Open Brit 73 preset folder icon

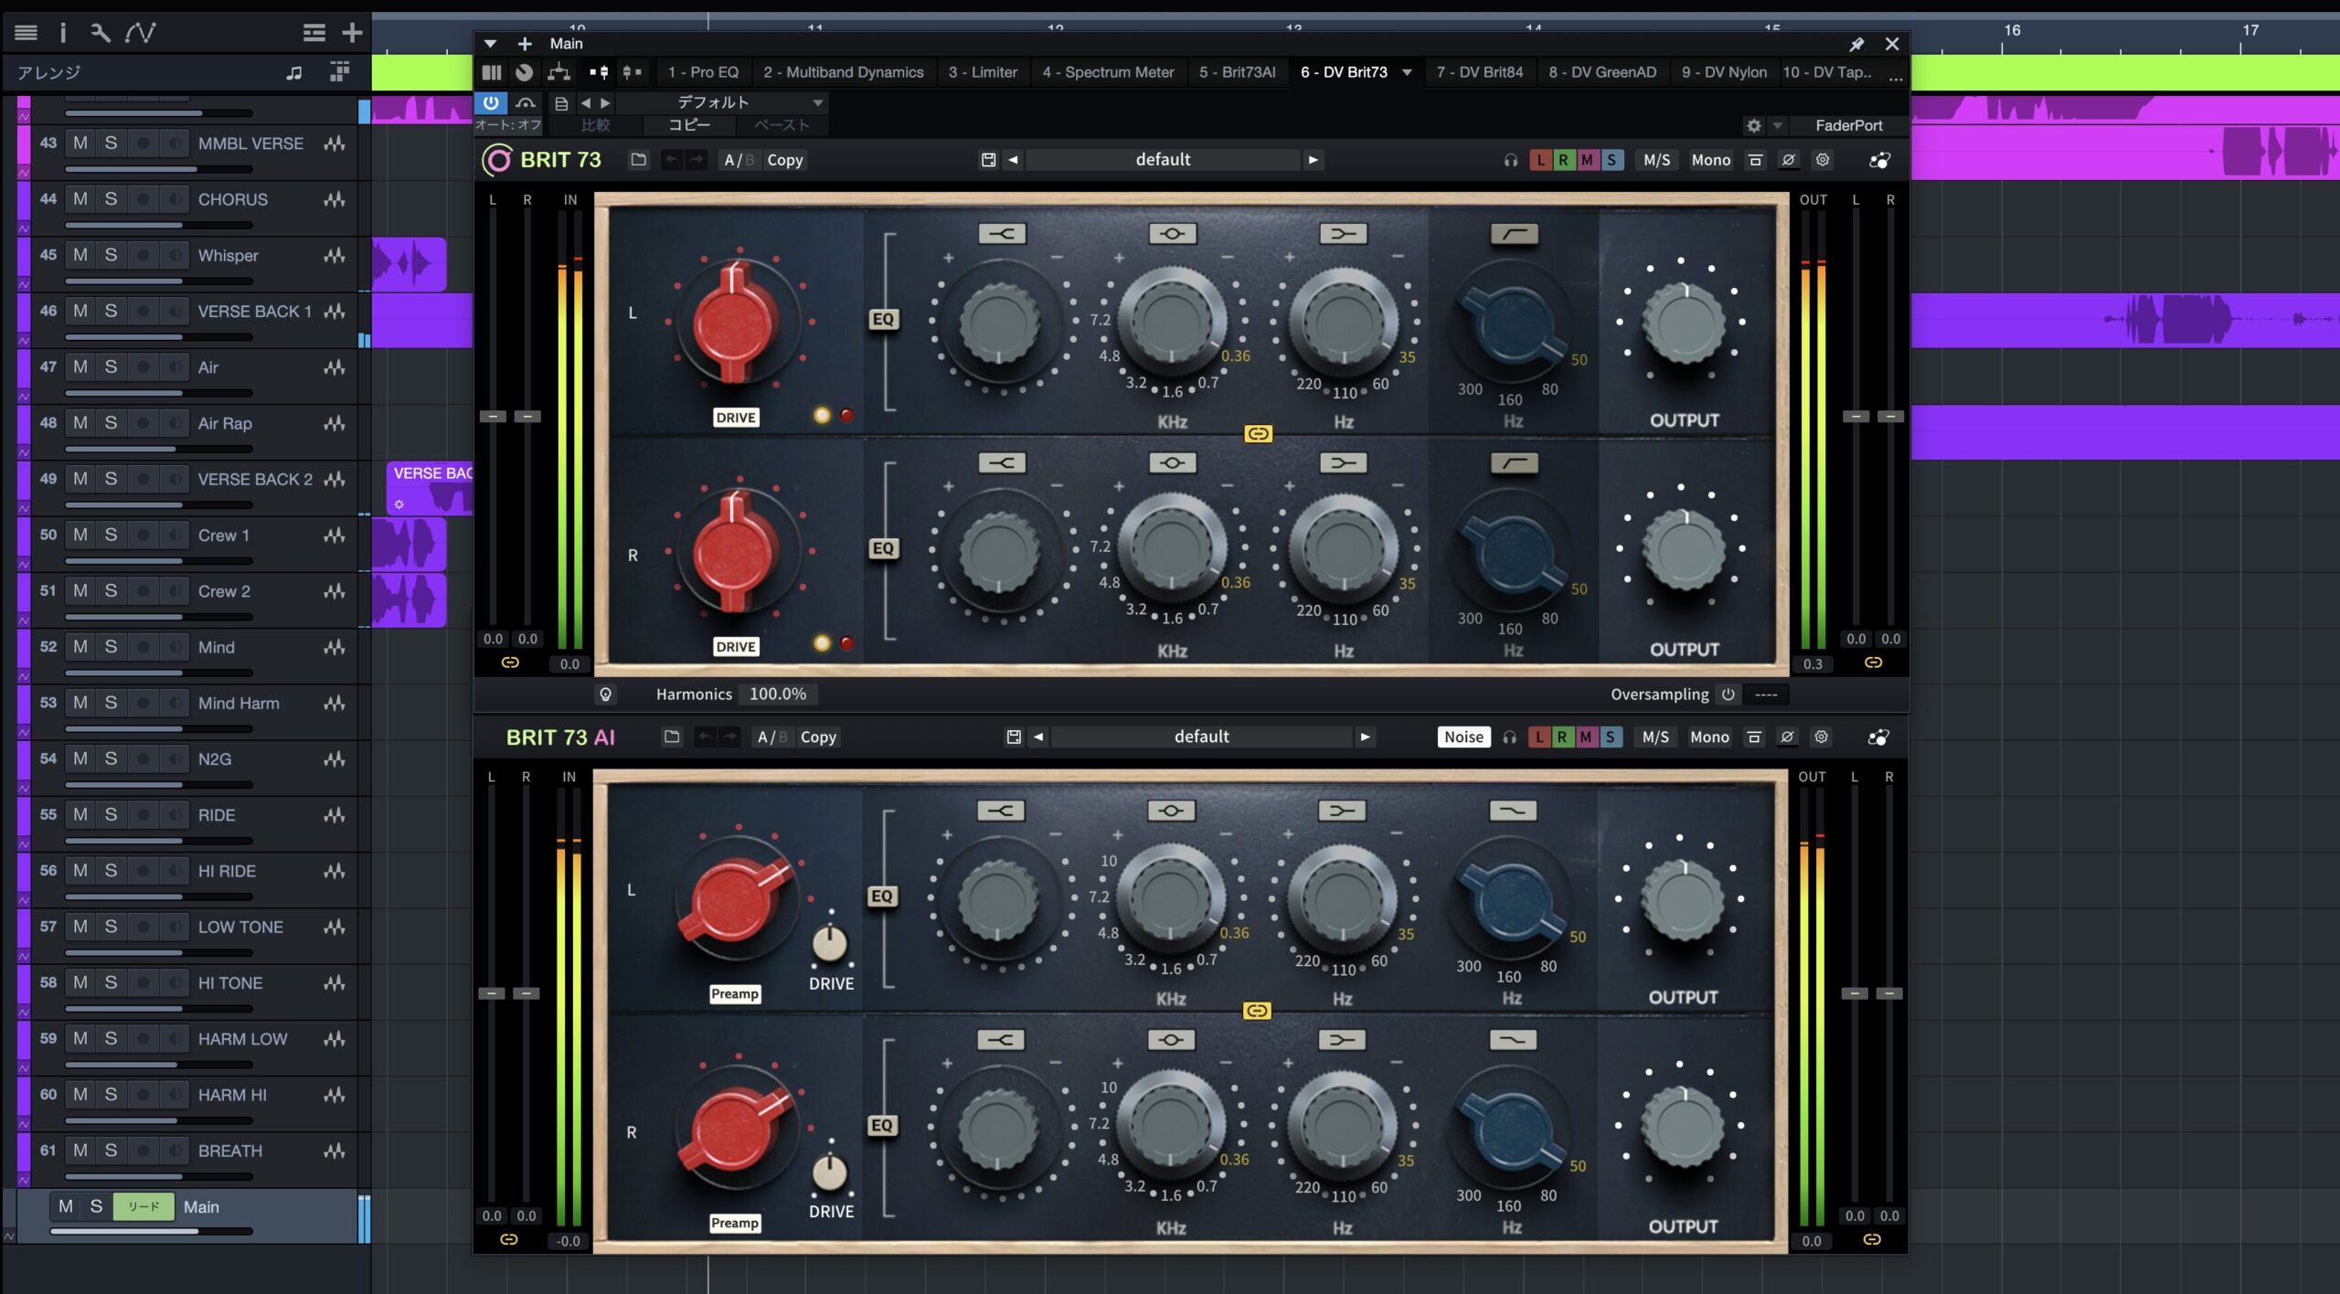(x=639, y=160)
